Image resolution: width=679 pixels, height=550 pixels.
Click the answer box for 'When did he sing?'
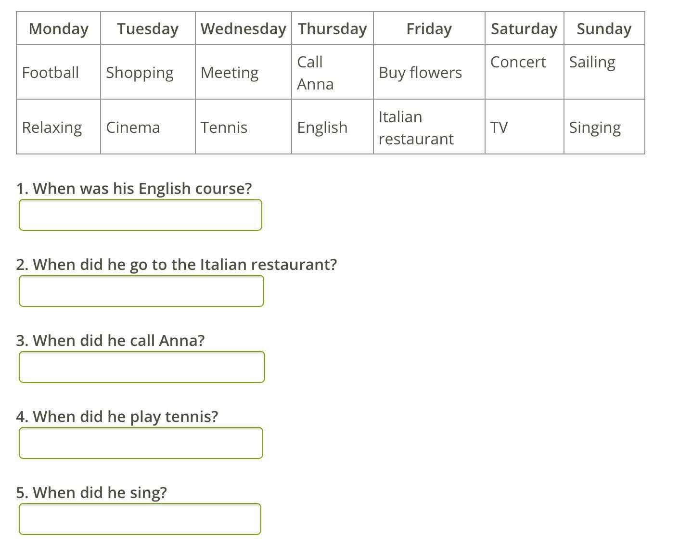point(140,519)
